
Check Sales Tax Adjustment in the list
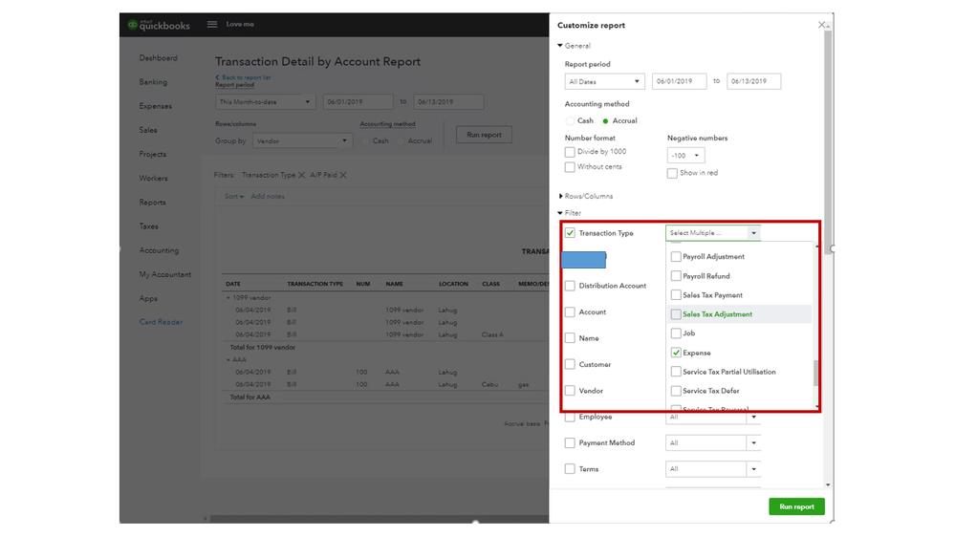[x=676, y=314]
